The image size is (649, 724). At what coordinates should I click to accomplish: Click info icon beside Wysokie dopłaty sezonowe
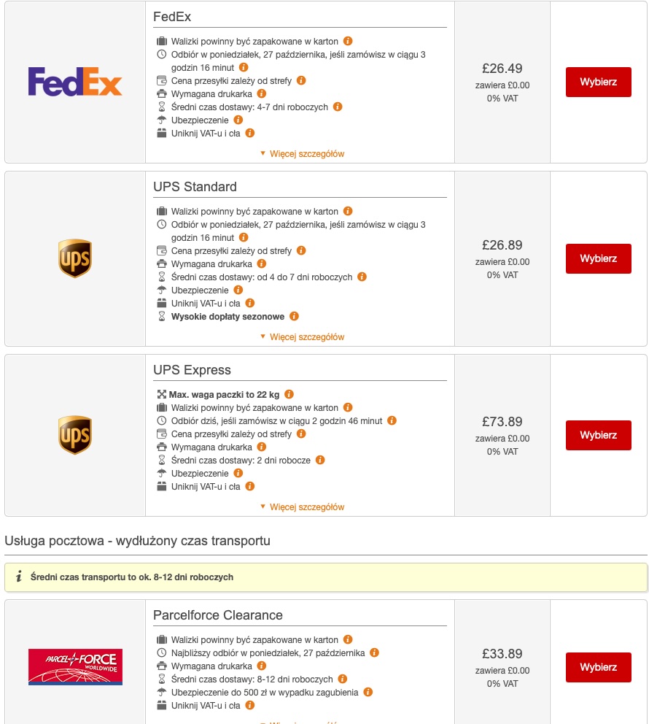[294, 316]
